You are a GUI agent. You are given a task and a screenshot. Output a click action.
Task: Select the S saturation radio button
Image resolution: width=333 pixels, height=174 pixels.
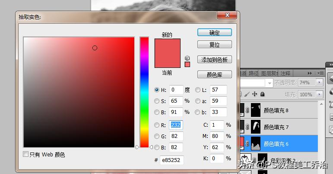[x=157, y=101]
